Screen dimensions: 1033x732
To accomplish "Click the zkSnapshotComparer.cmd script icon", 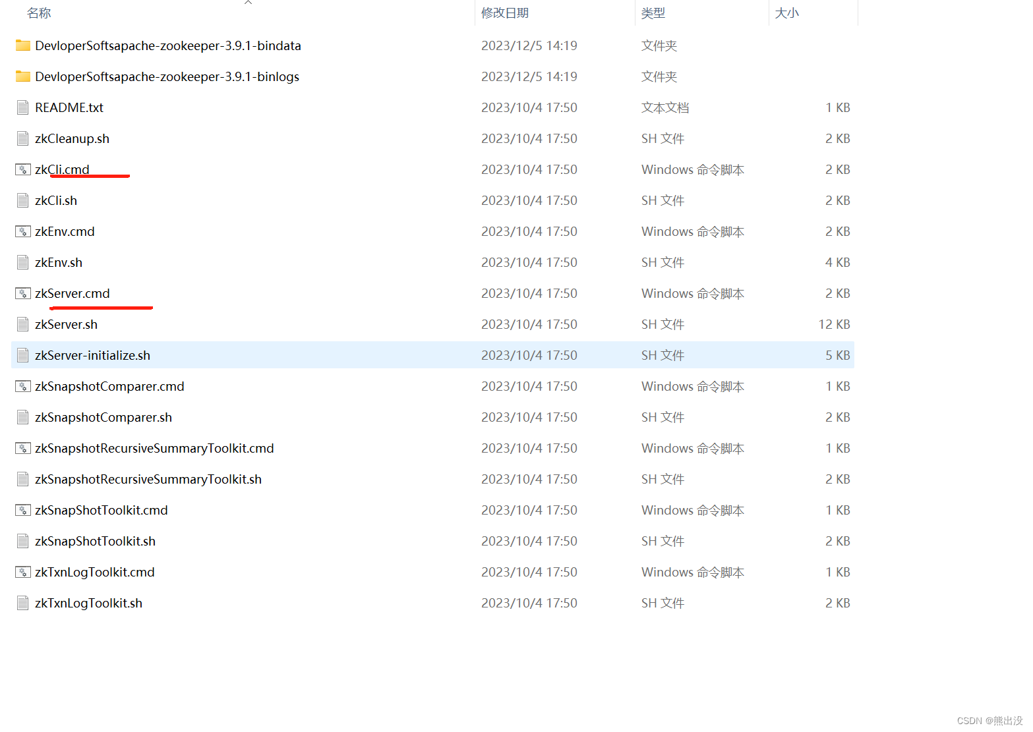I will (23, 386).
